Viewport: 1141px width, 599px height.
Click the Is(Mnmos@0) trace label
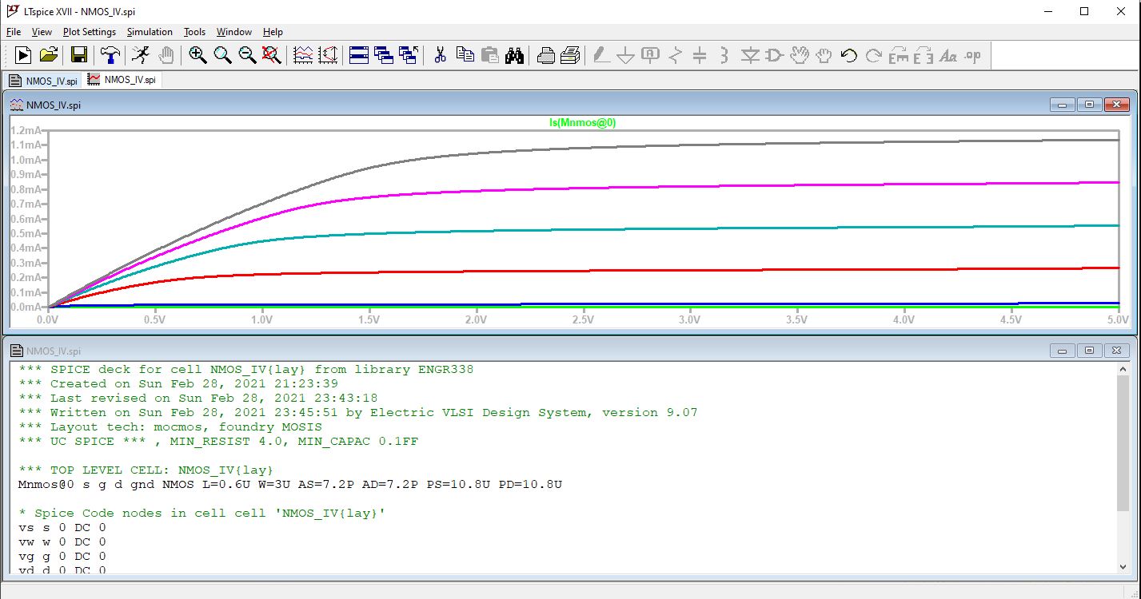[x=582, y=122]
